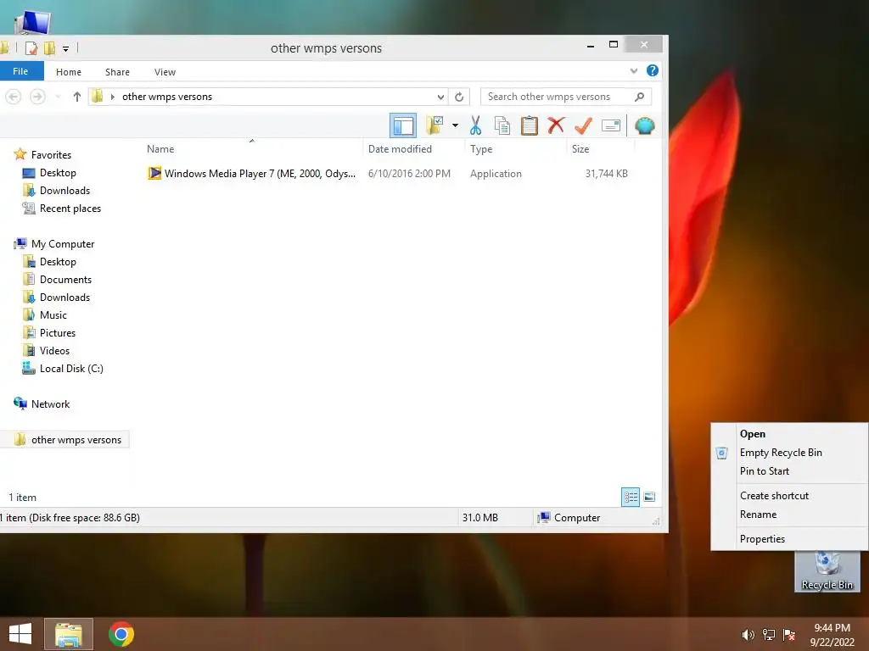The height and width of the screenshot is (651, 869).
Task: Go up one folder level
Action: [x=76, y=97]
